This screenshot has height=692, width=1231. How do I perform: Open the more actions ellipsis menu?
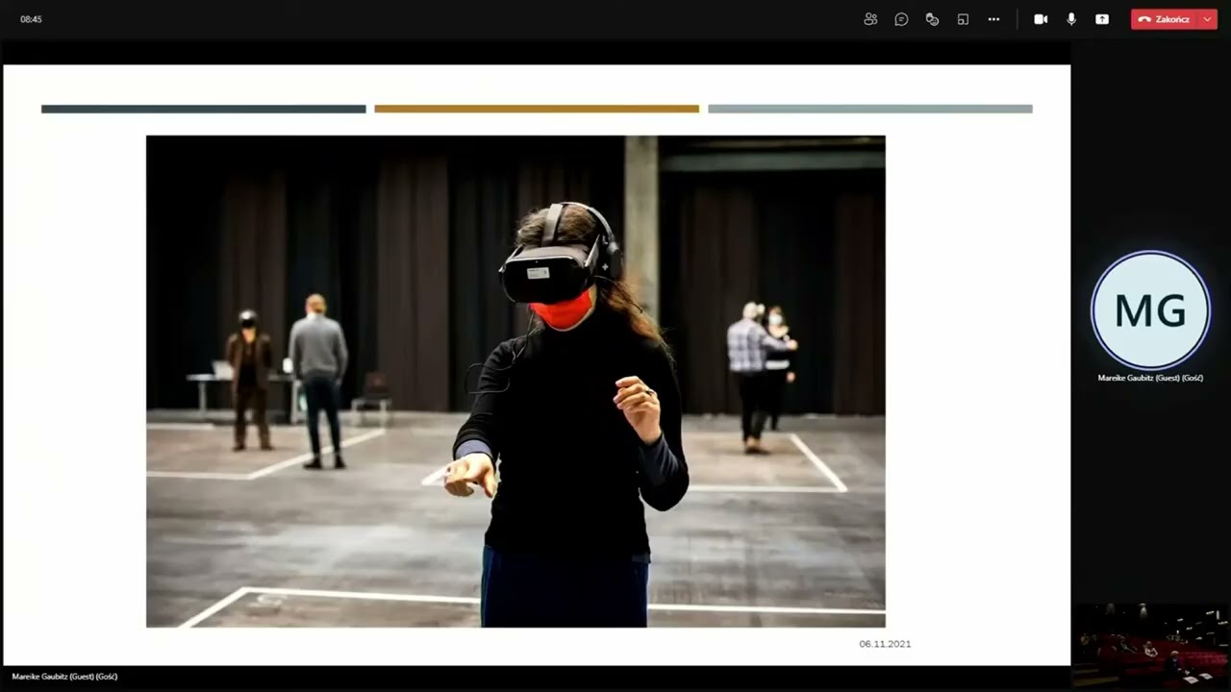pyautogui.click(x=993, y=19)
